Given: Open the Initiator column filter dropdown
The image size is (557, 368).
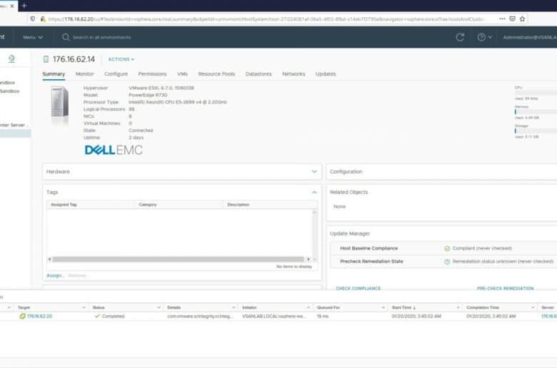Looking at the screenshot, I should (308, 307).
